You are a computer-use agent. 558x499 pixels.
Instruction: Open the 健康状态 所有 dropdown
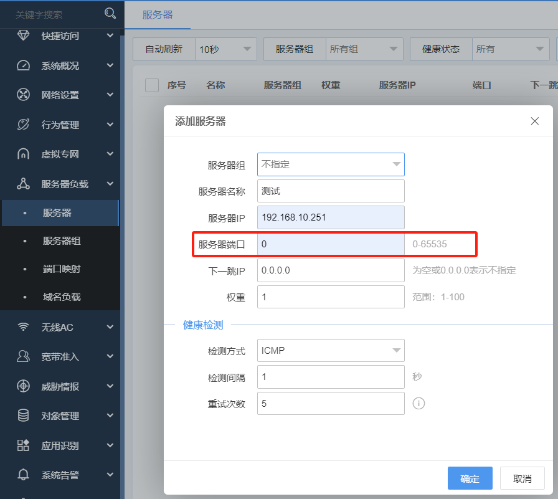click(x=511, y=49)
